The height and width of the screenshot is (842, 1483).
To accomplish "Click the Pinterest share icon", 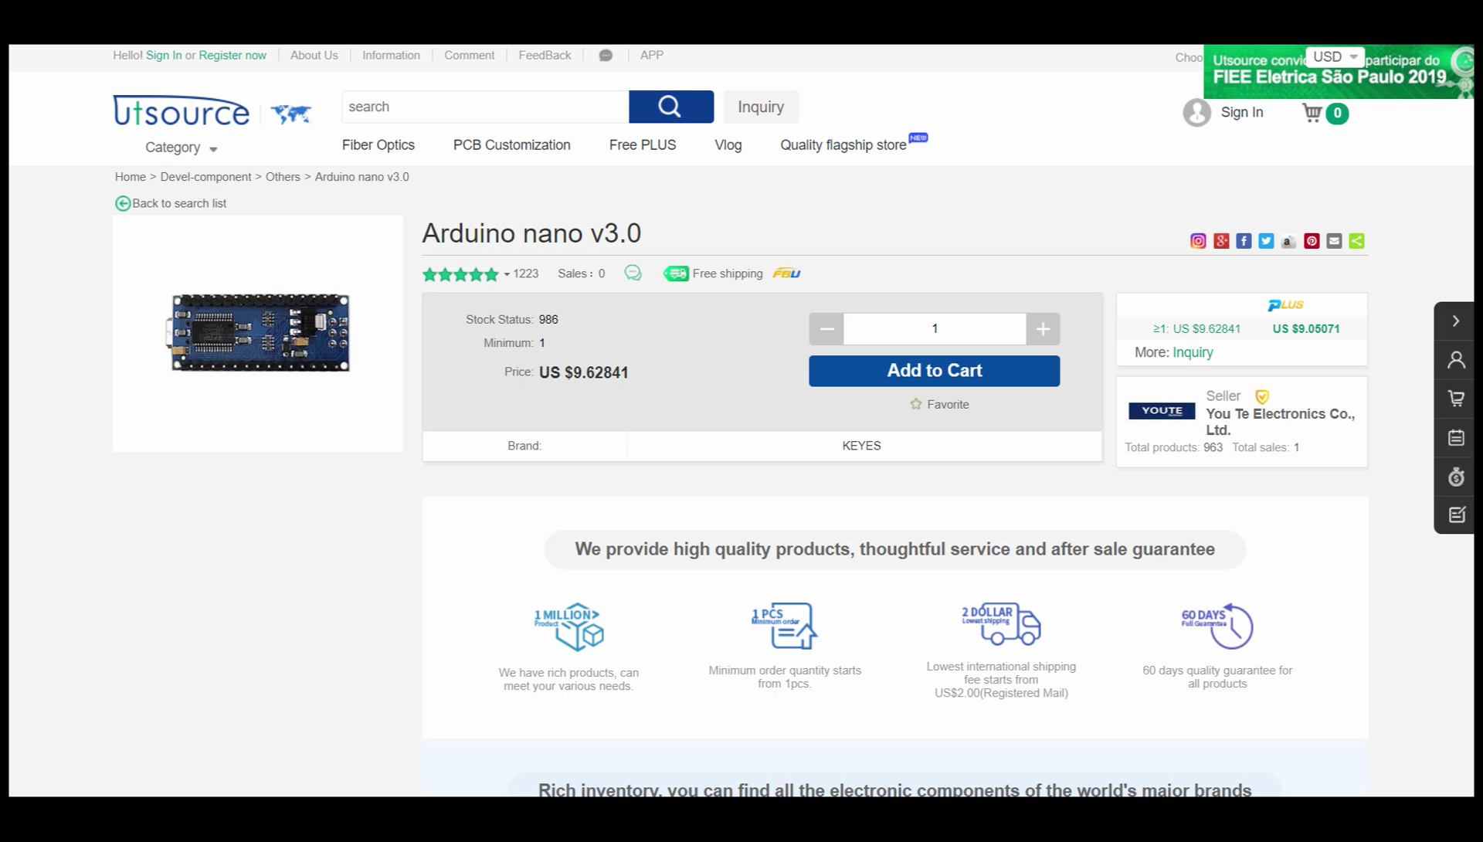I will pos(1312,240).
